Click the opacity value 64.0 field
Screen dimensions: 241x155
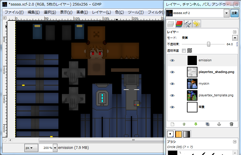230,44
